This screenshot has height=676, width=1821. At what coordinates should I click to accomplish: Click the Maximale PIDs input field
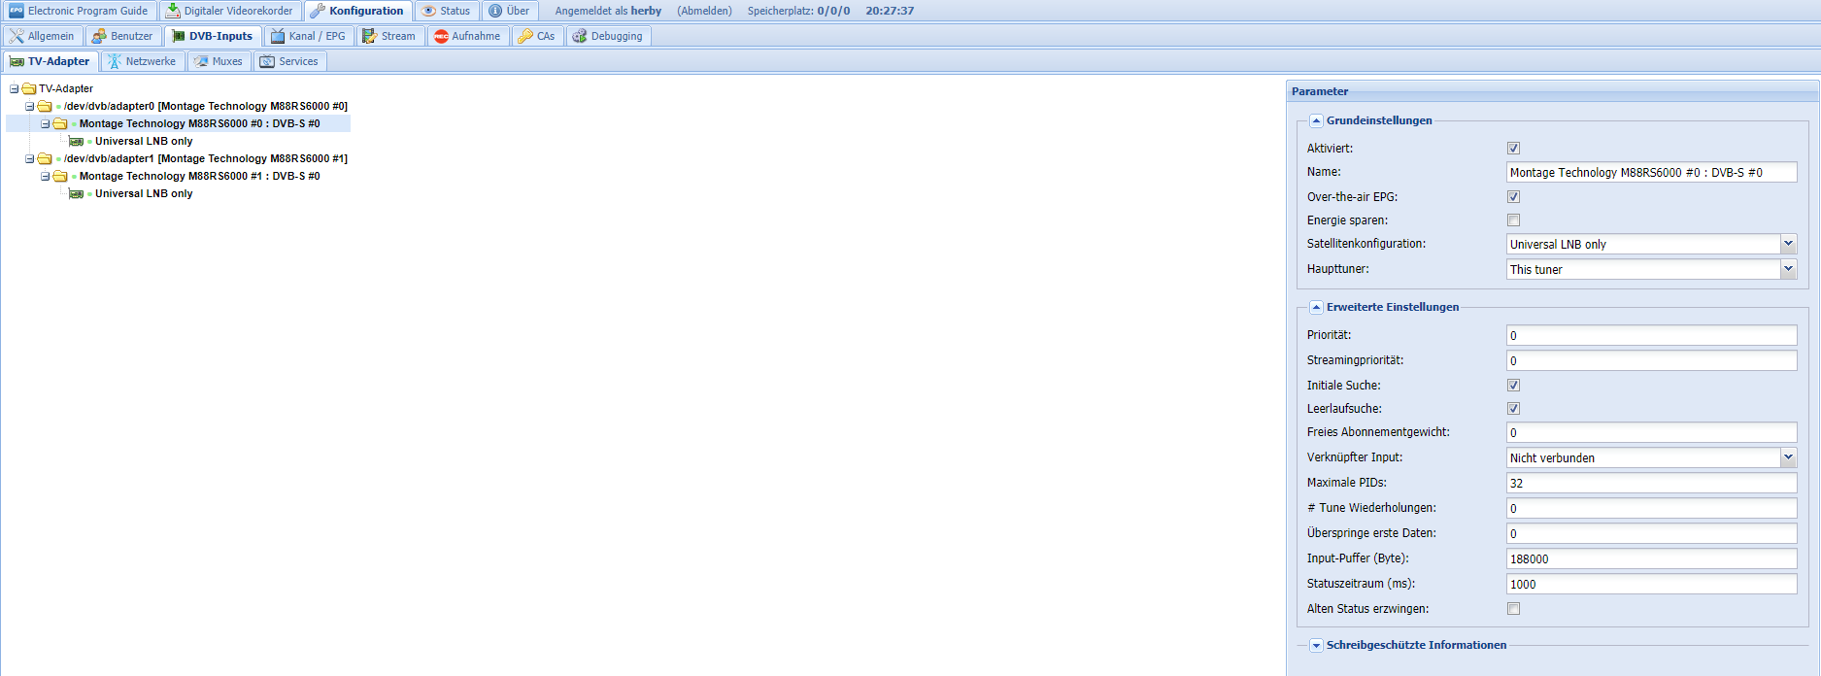(x=1651, y=483)
